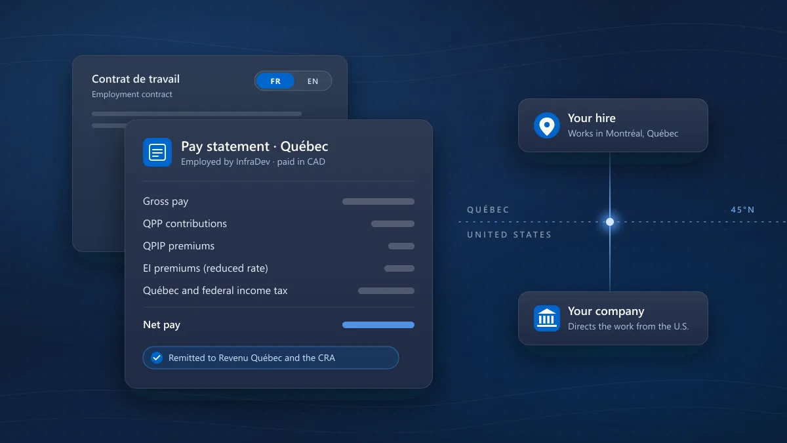787x443 pixels.
Task: Click Directs the work from the U.S. text
Action: (628, 326)
